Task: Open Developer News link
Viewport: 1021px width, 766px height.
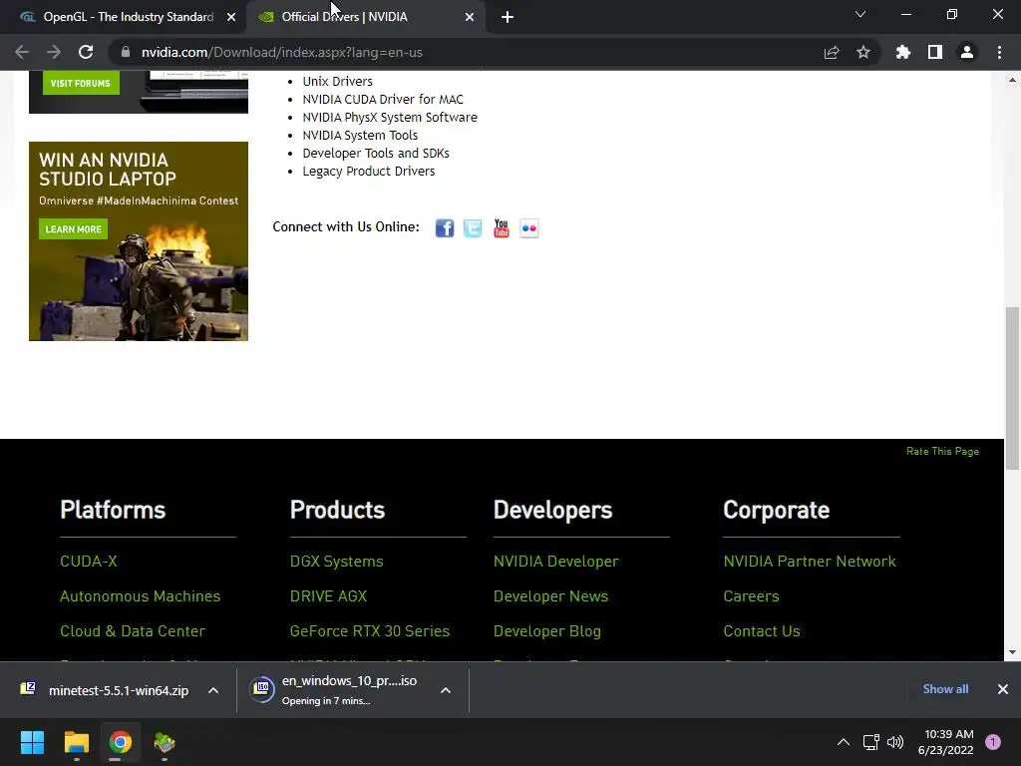Action: [550, 596]
